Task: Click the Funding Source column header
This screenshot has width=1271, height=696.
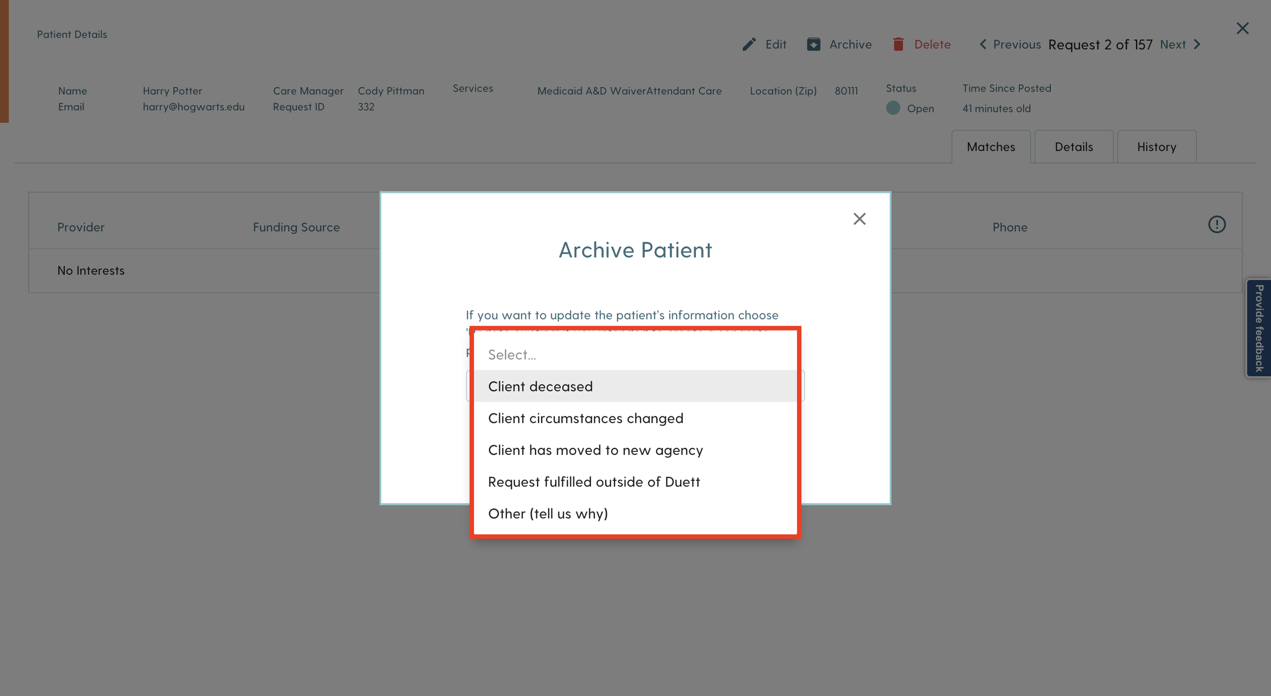Action: [296, 227]
